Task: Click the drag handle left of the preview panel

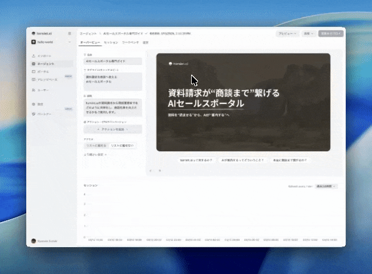Action: (147, 55)
